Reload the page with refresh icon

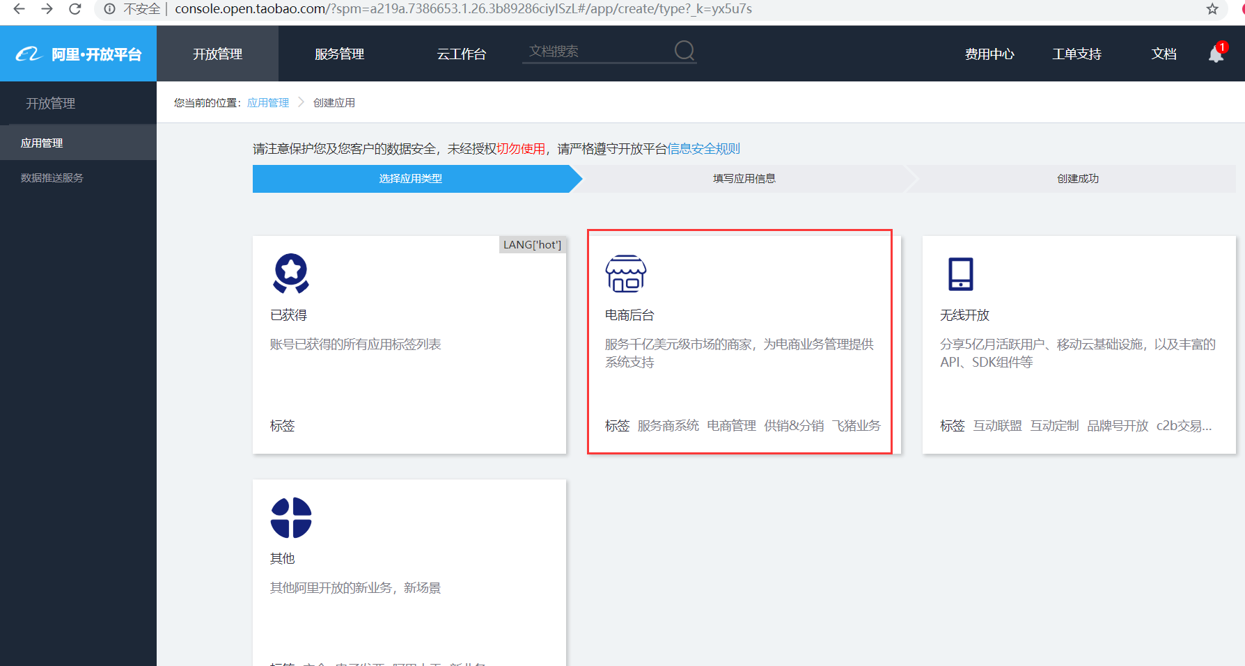[75, 9]
